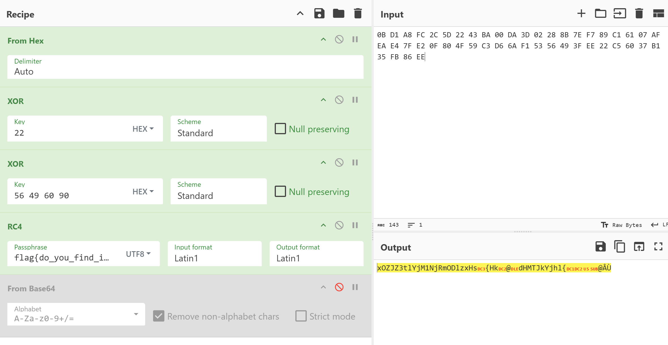Open RC4 passphrase UTF8 format dropdown

tap(138, 254)
